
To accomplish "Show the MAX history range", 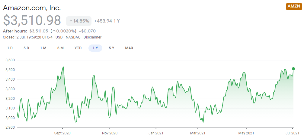I will point(129,48).
